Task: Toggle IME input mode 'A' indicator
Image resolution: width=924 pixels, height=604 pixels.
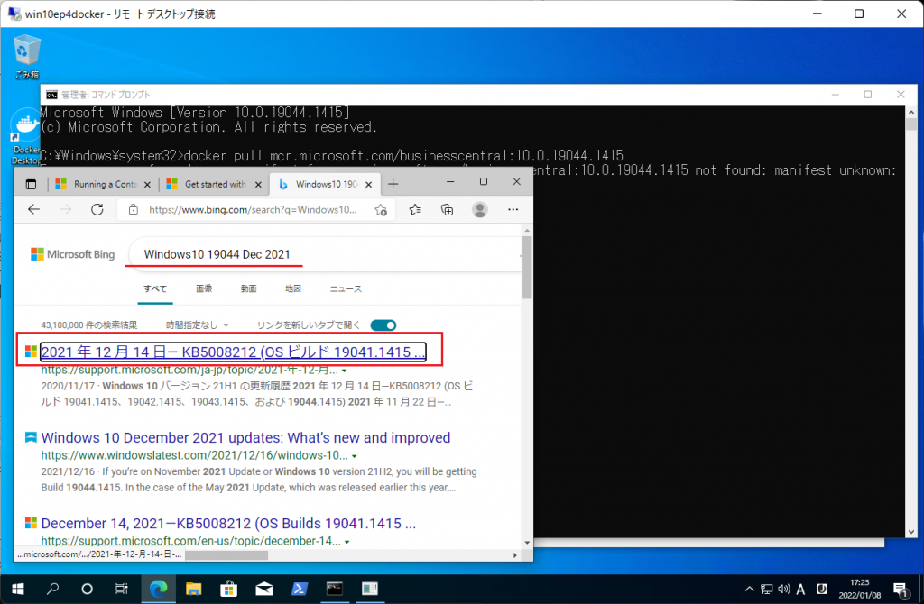Action: click(x=801, y=589)
